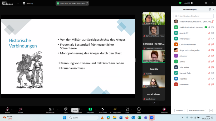
Task: Switch to the Meeting tab
Action: (28, 3)
